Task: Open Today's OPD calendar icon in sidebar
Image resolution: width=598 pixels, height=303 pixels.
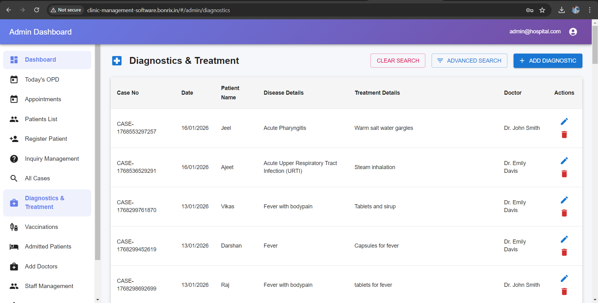Action: tap(14, 79)
